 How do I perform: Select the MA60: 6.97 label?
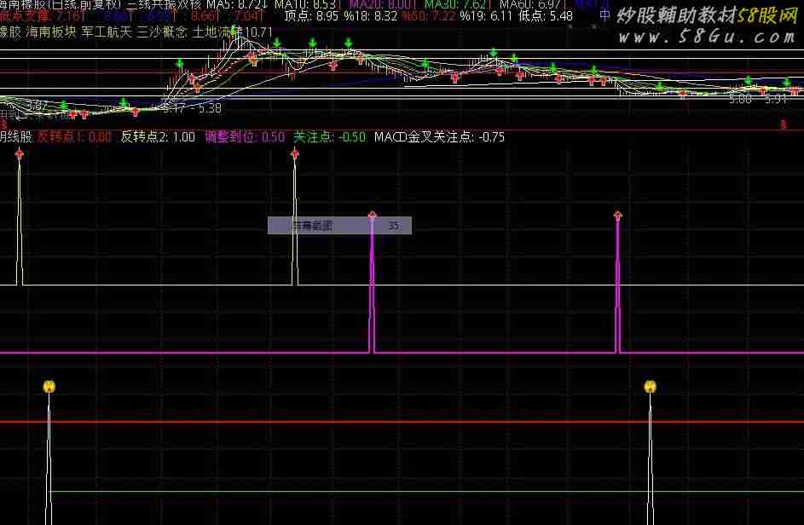coord(533,4)
